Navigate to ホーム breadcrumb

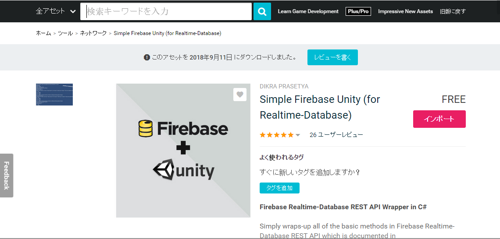click(43, 33)
